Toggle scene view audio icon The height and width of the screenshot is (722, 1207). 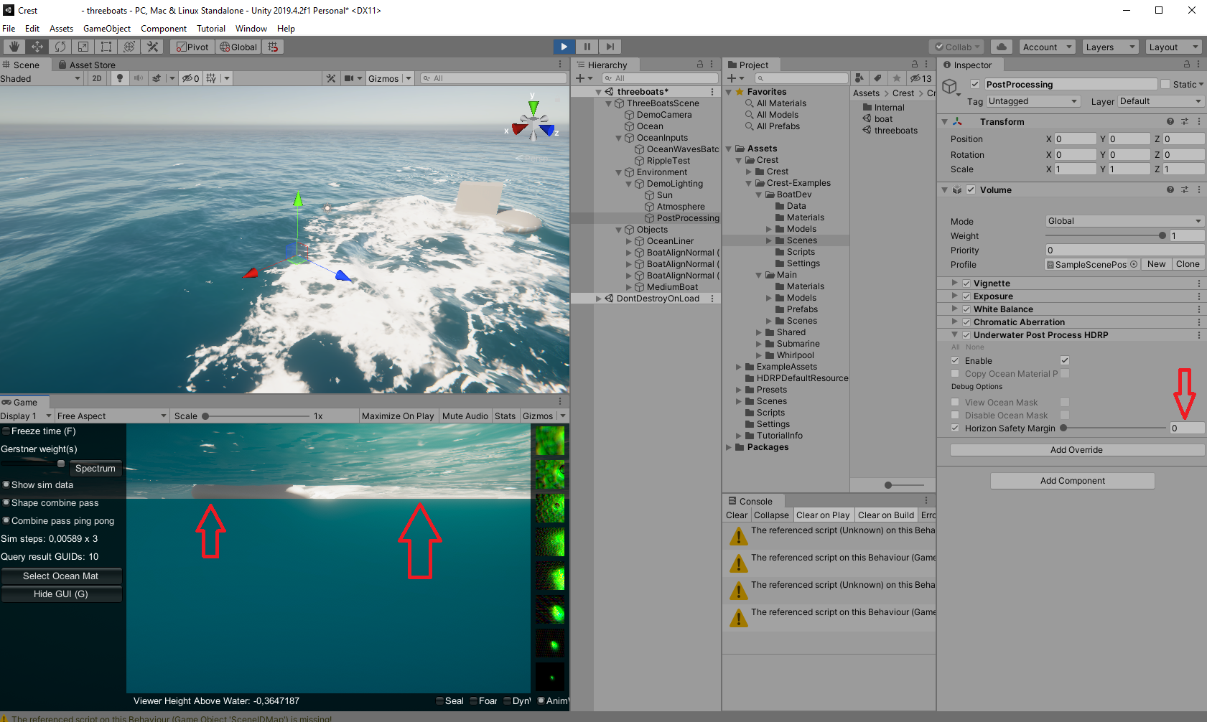click(x=136, y=78)
